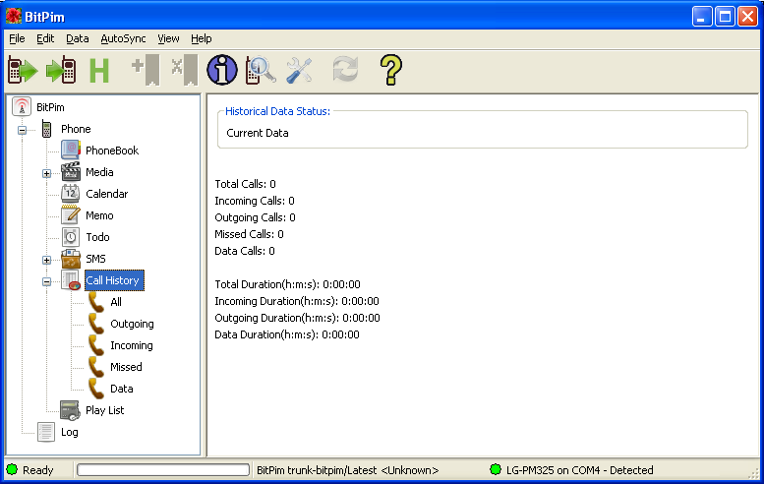The image size is (764, 484).
Task: Click the Todo clock icon
Action: coord(71,237)
